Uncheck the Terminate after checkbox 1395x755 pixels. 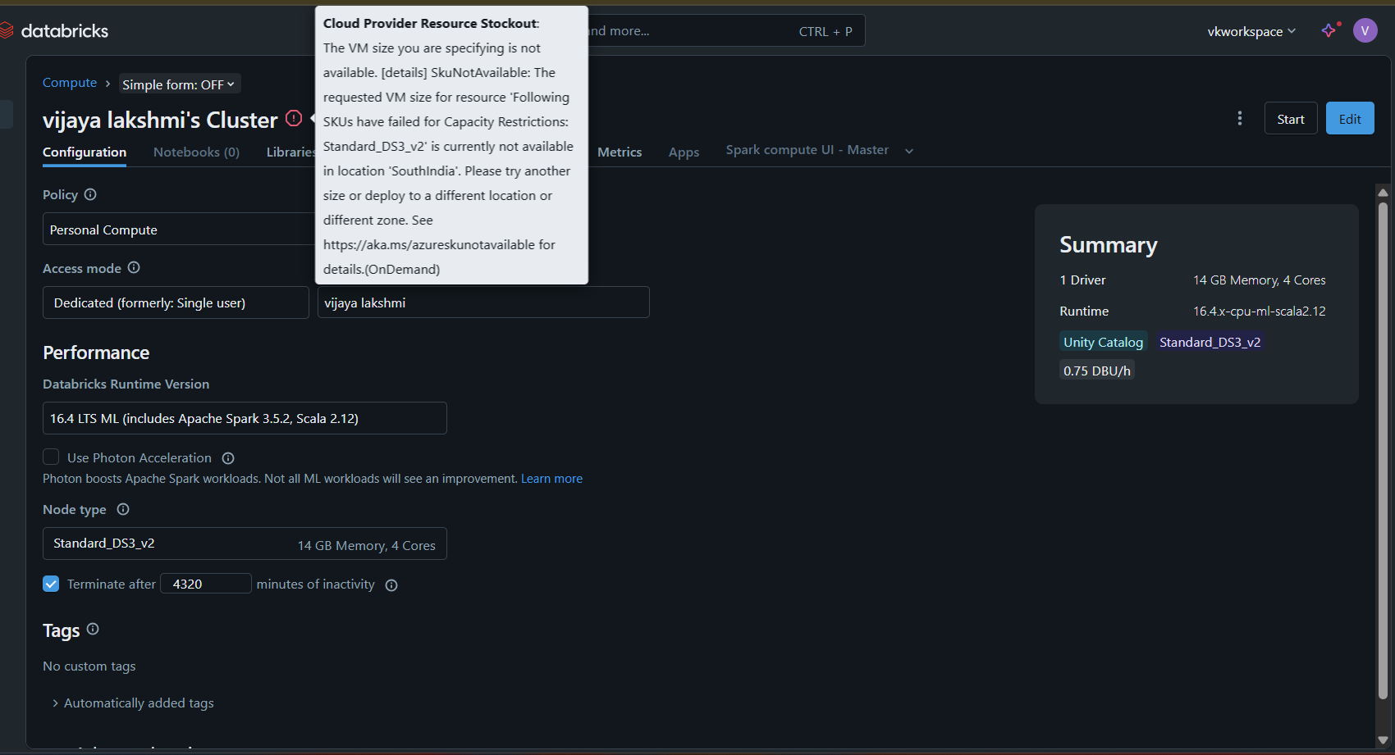51,584
